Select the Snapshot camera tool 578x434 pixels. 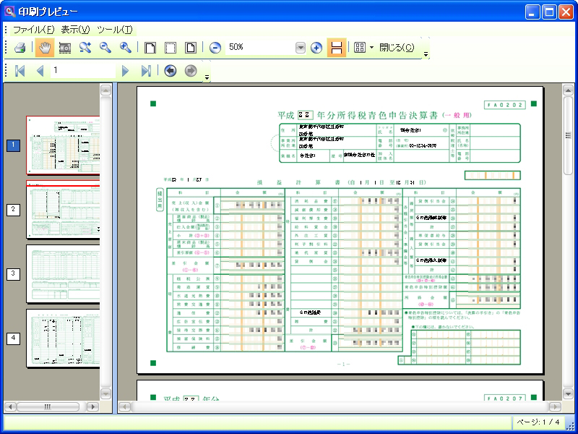[x=65, y=48]
